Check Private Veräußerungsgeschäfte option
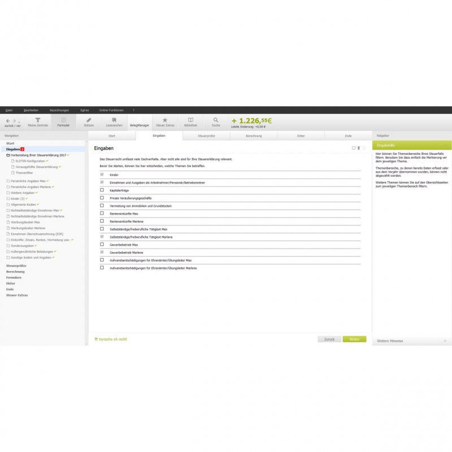 coord(102,198)
